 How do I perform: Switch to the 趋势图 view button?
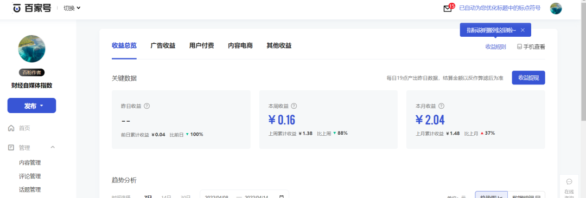click(491, 195)
